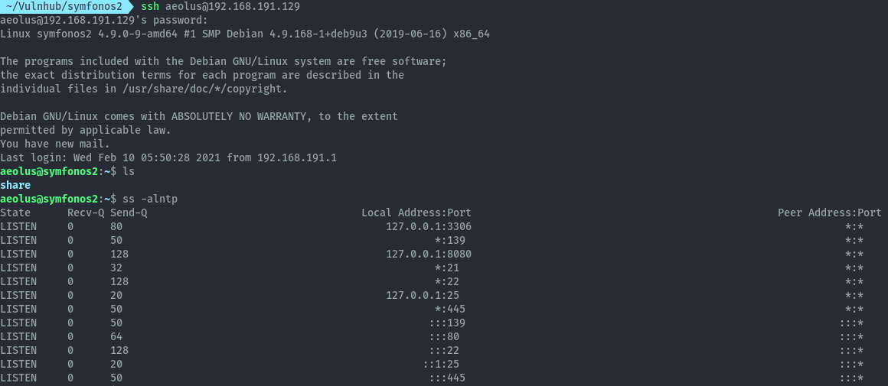Viewport: 888px width, 386px height.
Task: Select the aeolus@192.168.191.129 ssh target text
Action: [x=233, y=7]
